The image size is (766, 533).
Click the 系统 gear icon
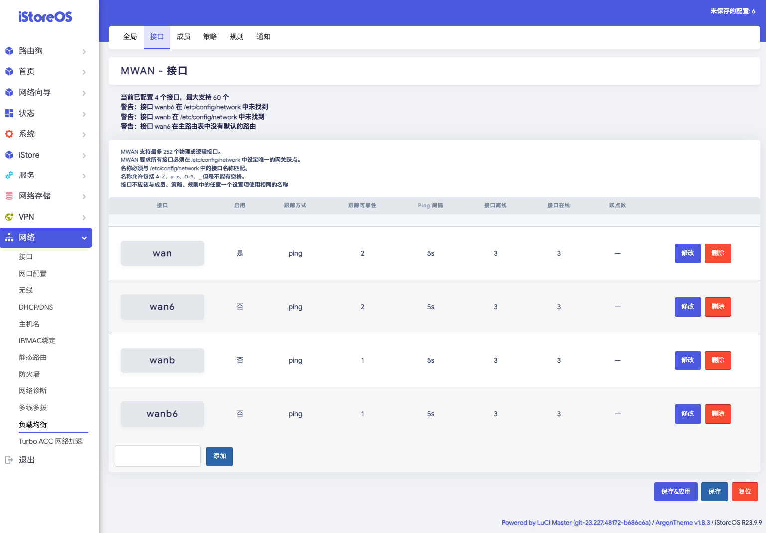coord(9,134)
